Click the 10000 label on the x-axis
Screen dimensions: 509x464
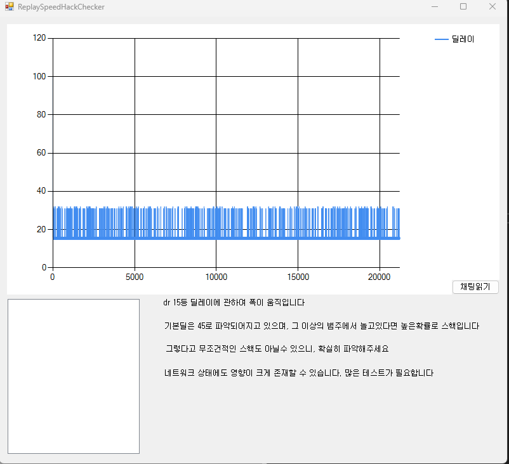pos(216,277)
